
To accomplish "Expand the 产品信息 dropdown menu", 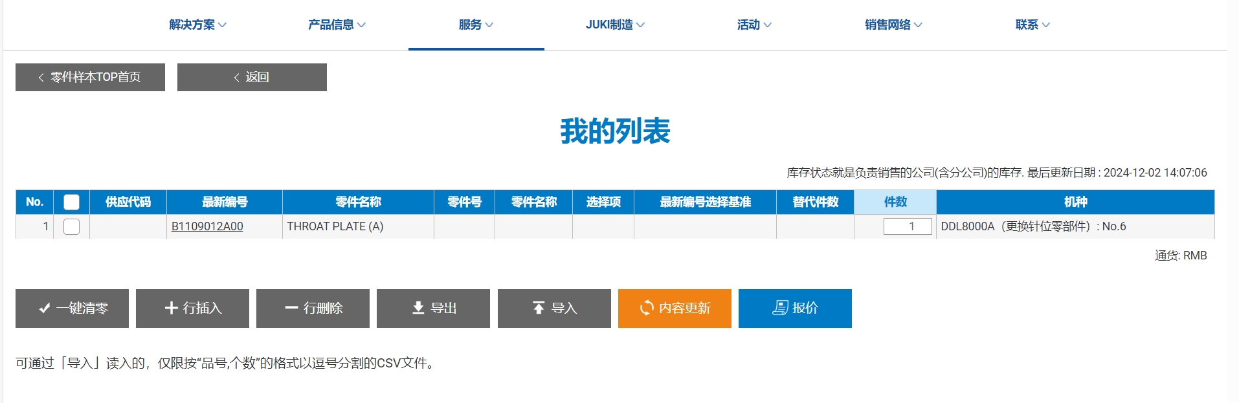I will click(x=337, y=25).
